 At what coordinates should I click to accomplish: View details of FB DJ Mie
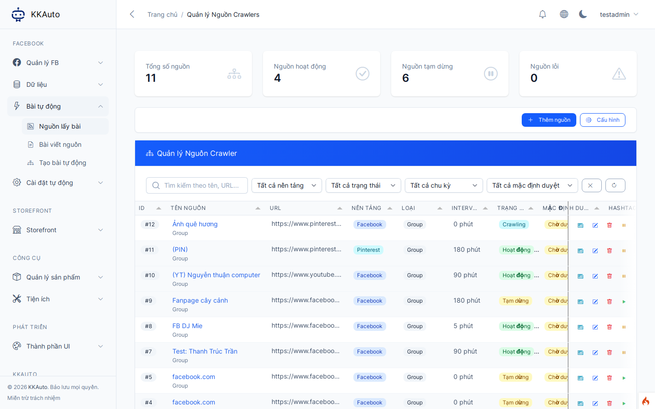tap(580, 327)
